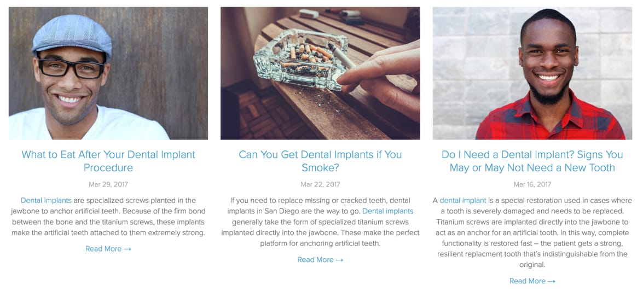Follow 'Dental implants' link in first post excerpt
643x303 pixels.
tap(46, 201)
